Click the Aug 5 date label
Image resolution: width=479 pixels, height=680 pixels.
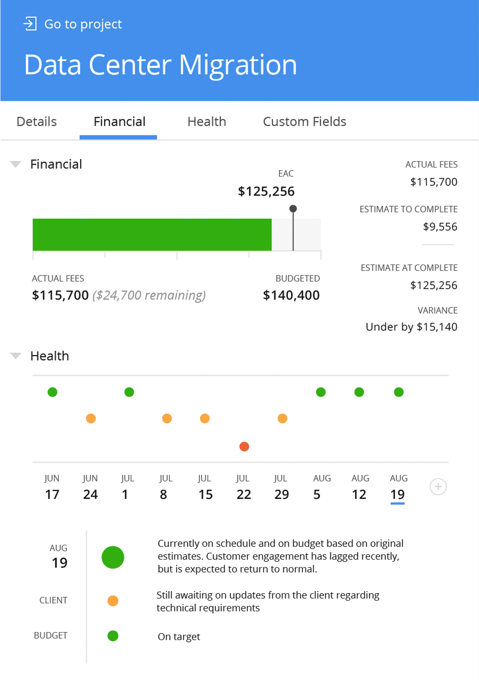(321, 487)
